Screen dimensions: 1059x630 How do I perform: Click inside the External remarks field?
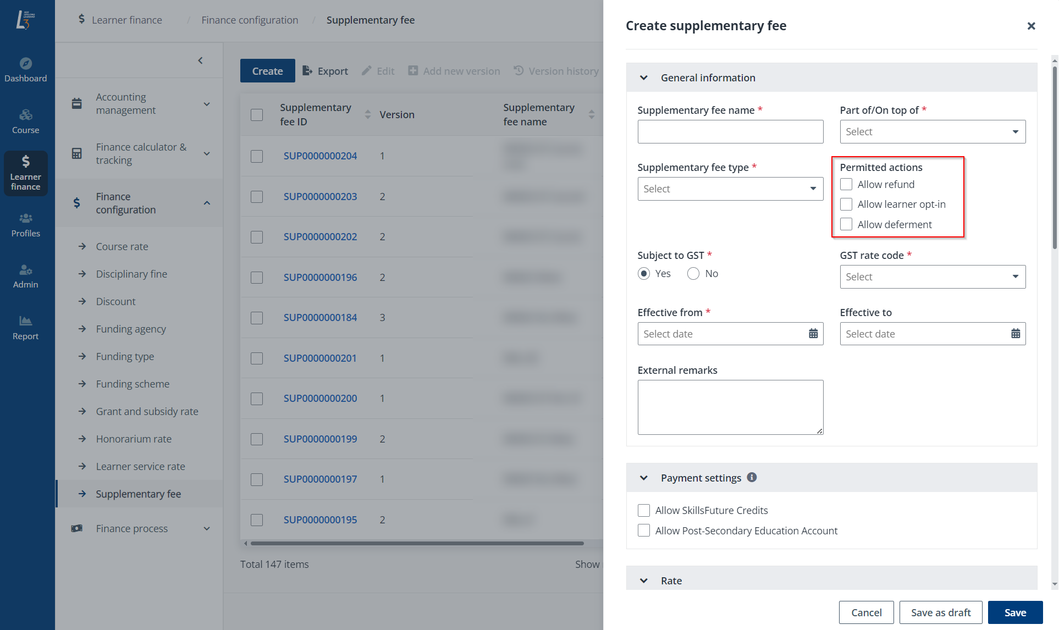tap(730, 407)
